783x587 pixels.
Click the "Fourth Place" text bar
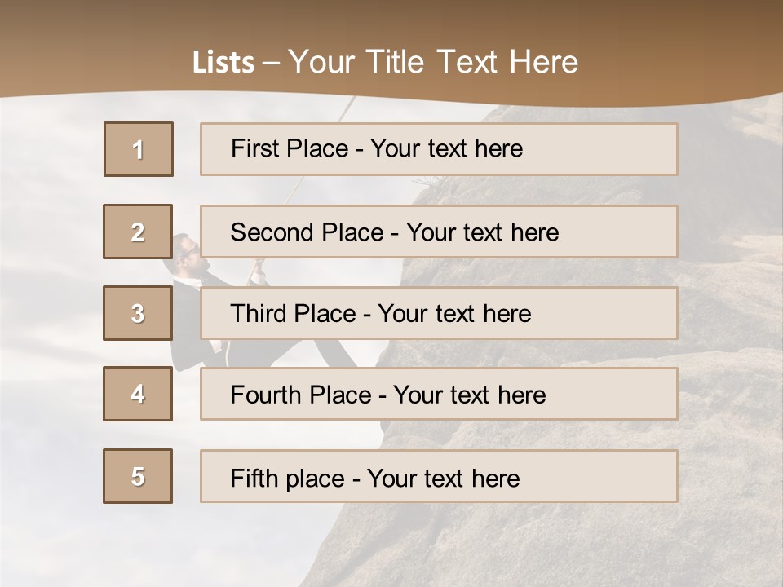tap(439, 394)
